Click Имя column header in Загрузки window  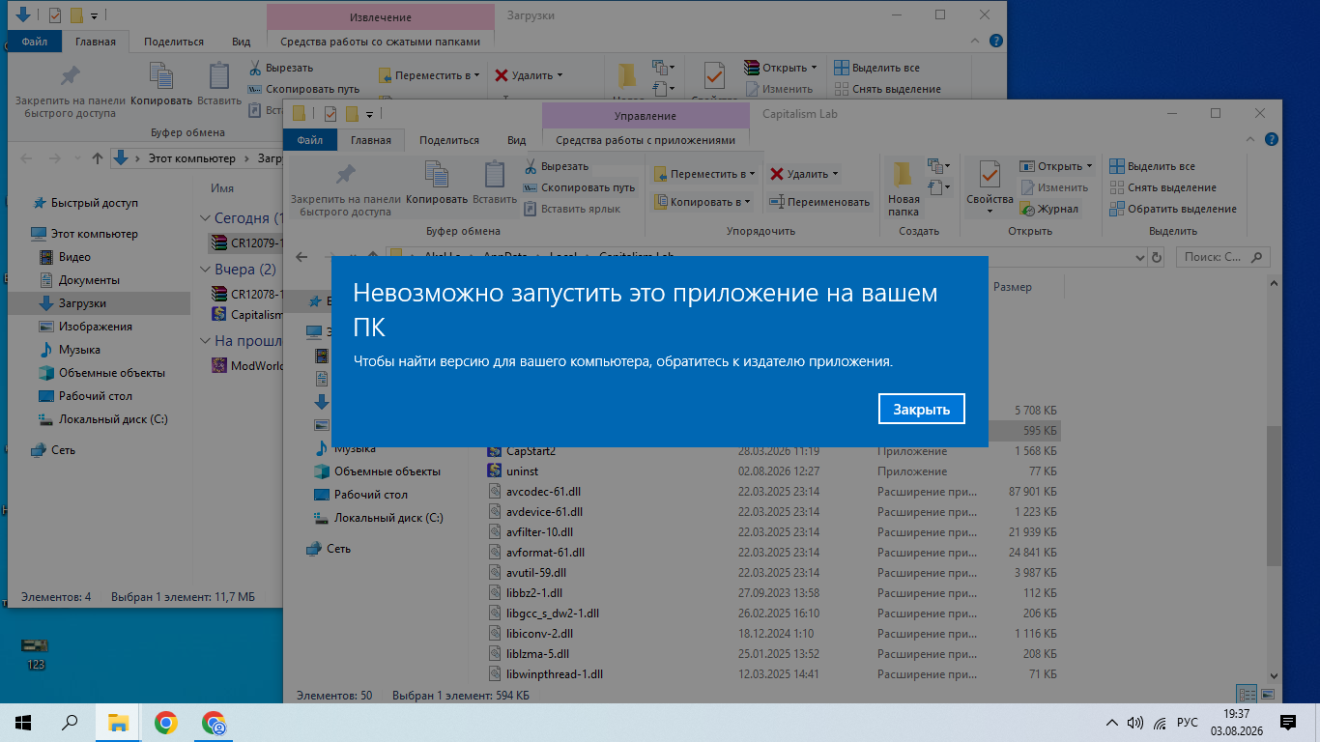click(222, 188)
